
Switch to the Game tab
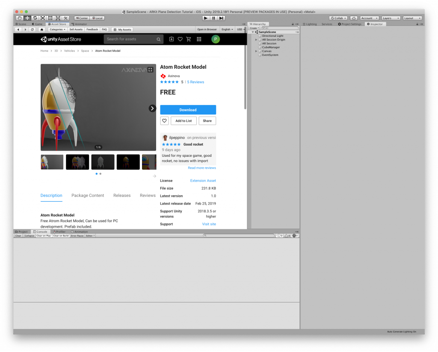(x=37, y=24)
